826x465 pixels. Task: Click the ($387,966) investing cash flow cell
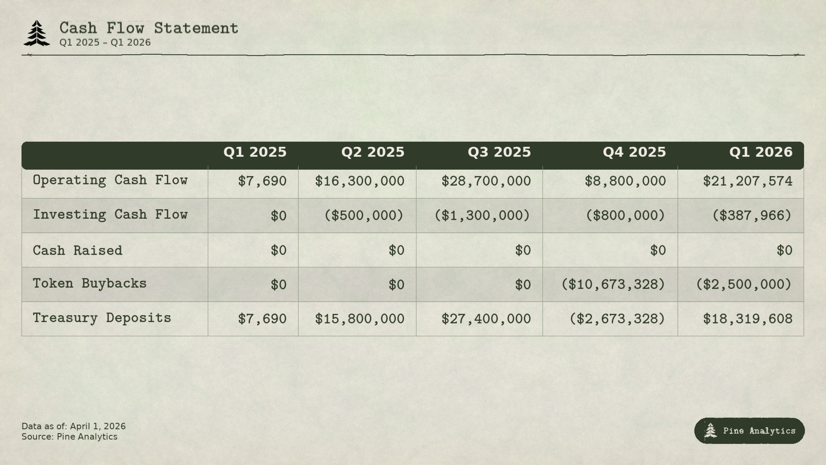(752, 215)
